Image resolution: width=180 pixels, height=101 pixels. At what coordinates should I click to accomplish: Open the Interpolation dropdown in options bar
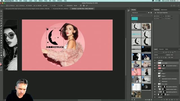(76, 6)
